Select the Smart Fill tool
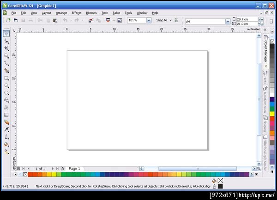277x200 pixels. tap(6, 71)
